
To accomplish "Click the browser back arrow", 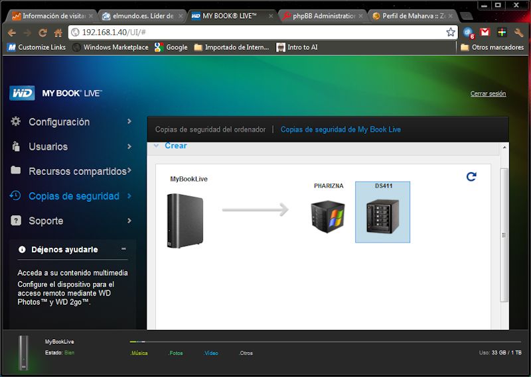I will pos(12,33).
